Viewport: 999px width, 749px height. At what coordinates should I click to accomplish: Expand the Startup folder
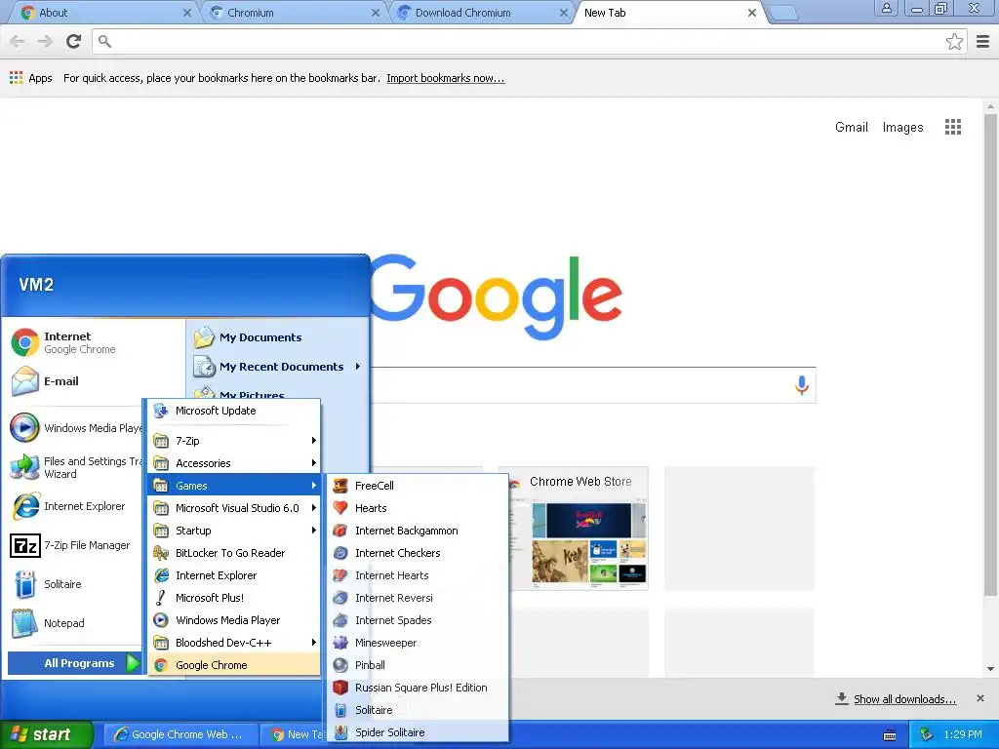pyautogui.click(x=234, y=531)
